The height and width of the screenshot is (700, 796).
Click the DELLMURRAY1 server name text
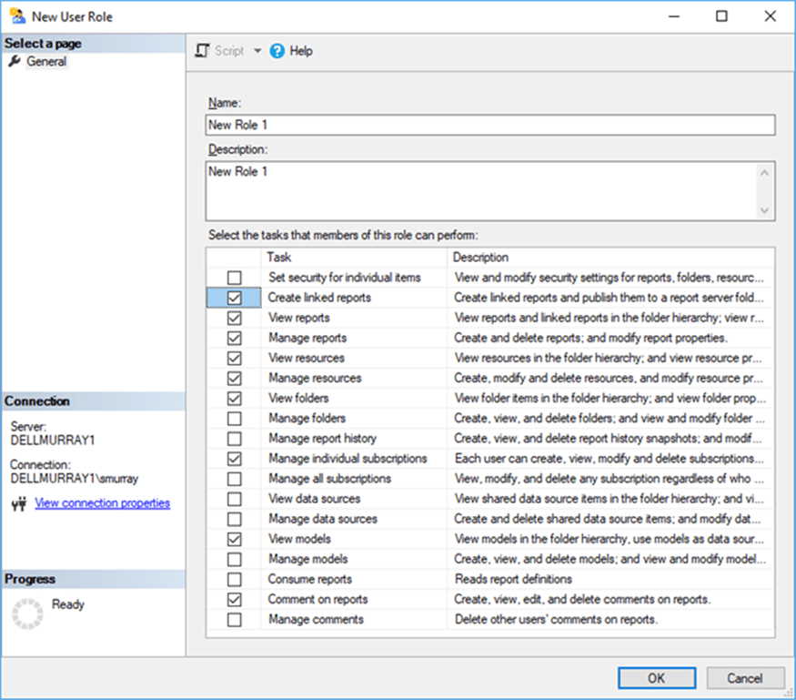pos(52,441)
